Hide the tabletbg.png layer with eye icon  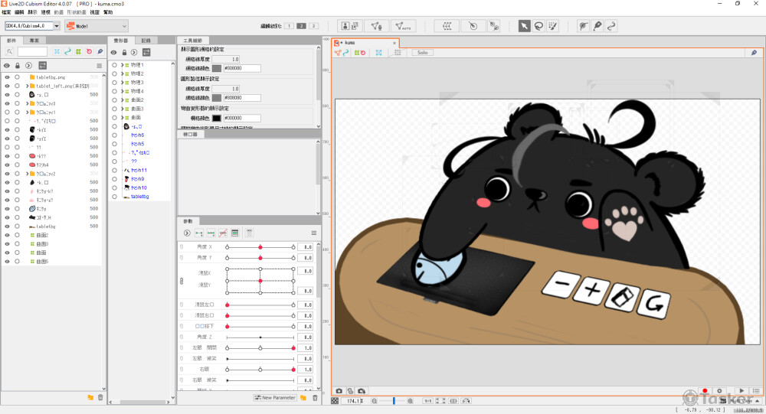point(7,77)
